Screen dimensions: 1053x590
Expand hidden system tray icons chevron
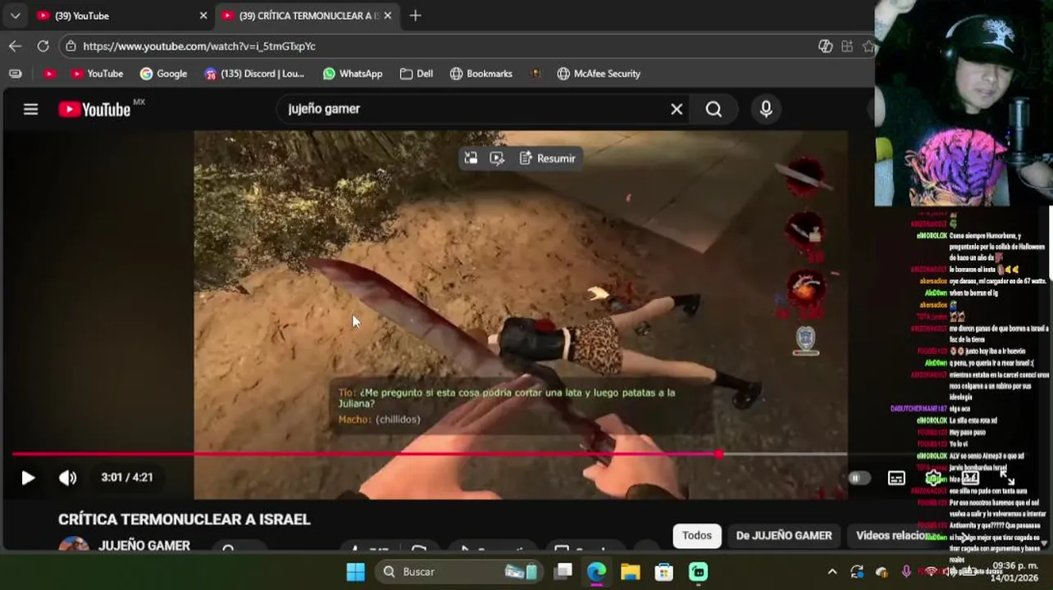(832, 571)
